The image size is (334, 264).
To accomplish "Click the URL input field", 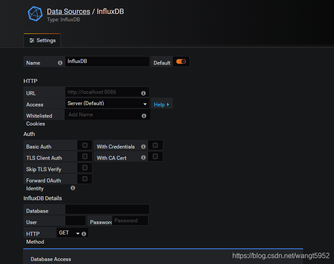I will point(107,92).
